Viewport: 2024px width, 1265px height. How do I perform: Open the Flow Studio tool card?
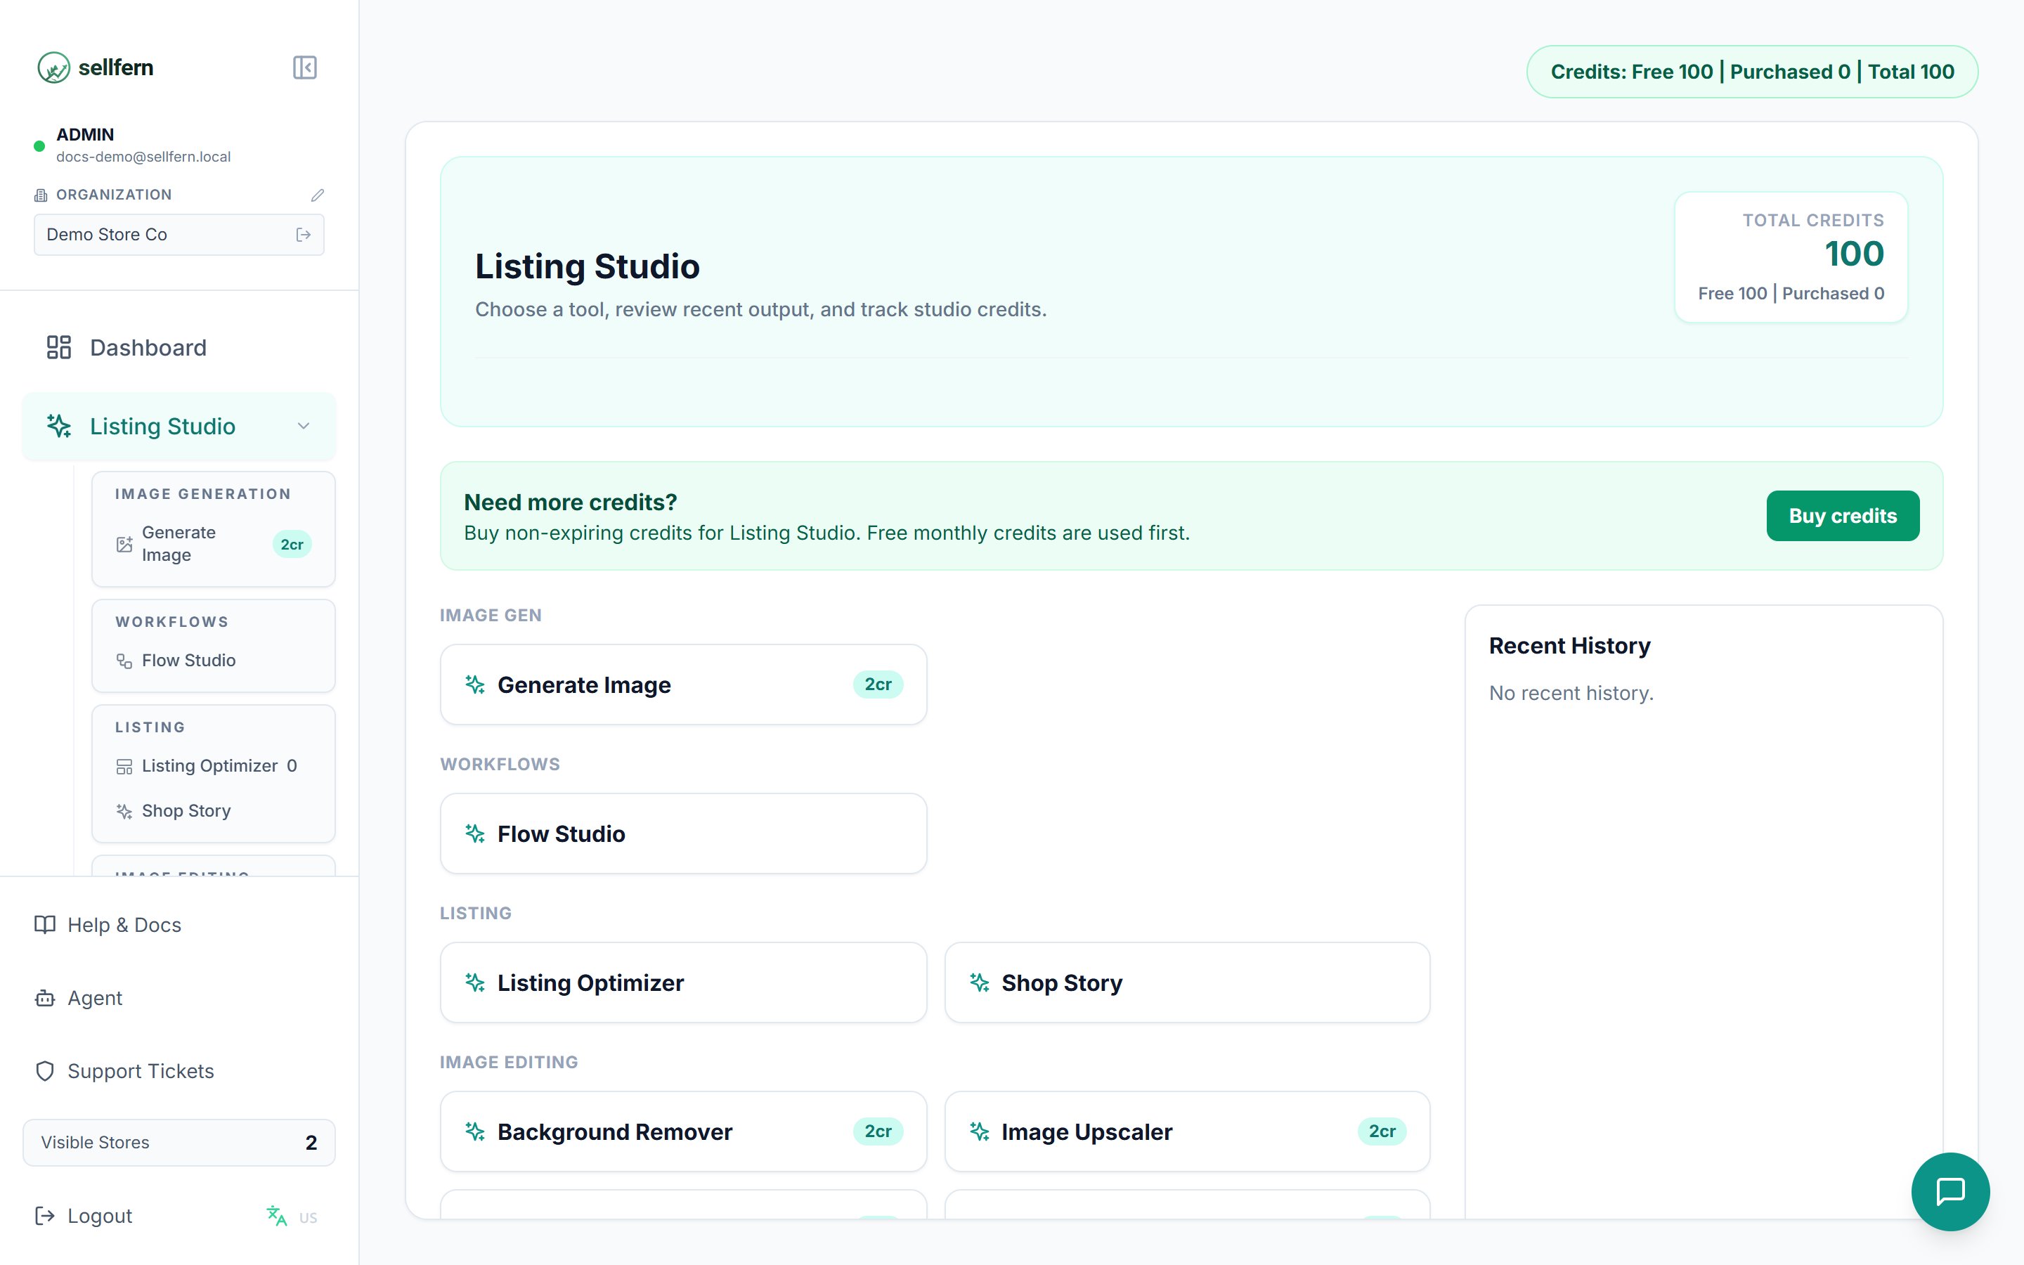[683, 833]
